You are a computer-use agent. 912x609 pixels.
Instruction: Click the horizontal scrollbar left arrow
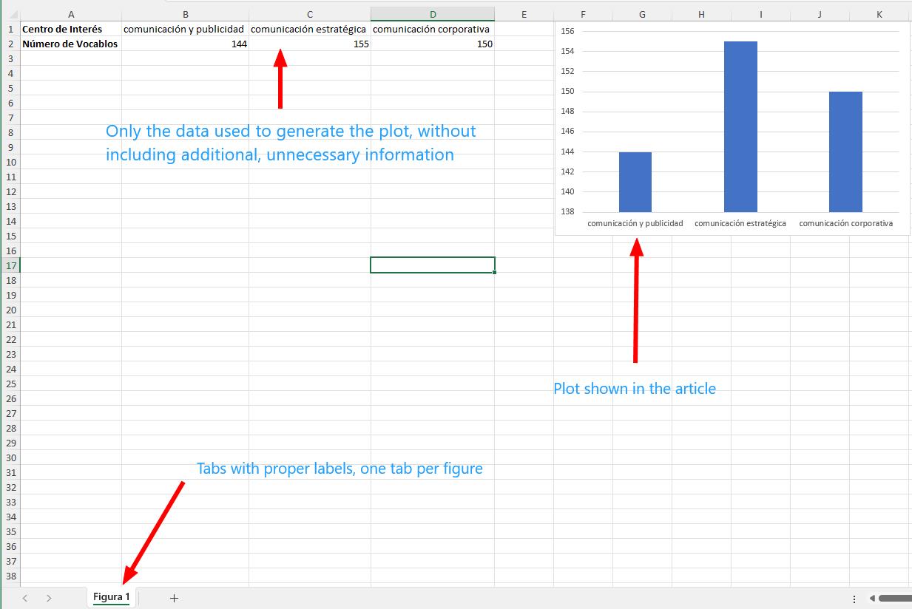coord(872,599)
